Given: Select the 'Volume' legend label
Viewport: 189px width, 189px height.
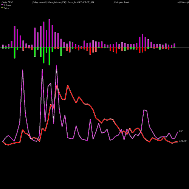Looking at the screenshot, I should [7, 5].
